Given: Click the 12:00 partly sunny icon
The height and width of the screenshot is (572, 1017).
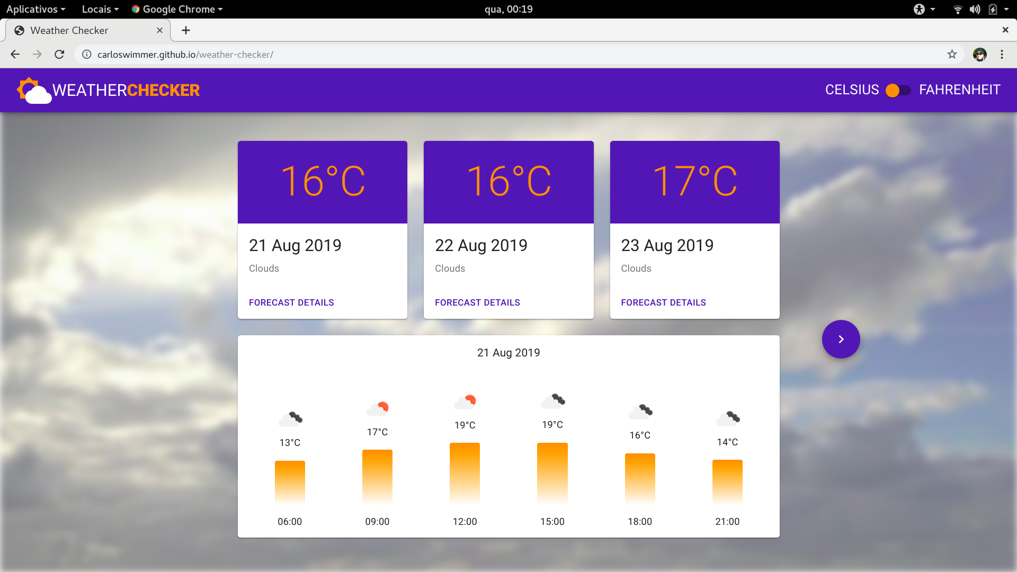Looking at the screenshot, I should click(x=465, y=401).
